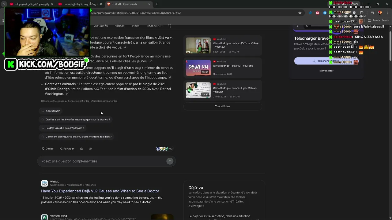
Task: Click the 'Réponse générée par IA' disclaimer text
Action: coord(79,101)
